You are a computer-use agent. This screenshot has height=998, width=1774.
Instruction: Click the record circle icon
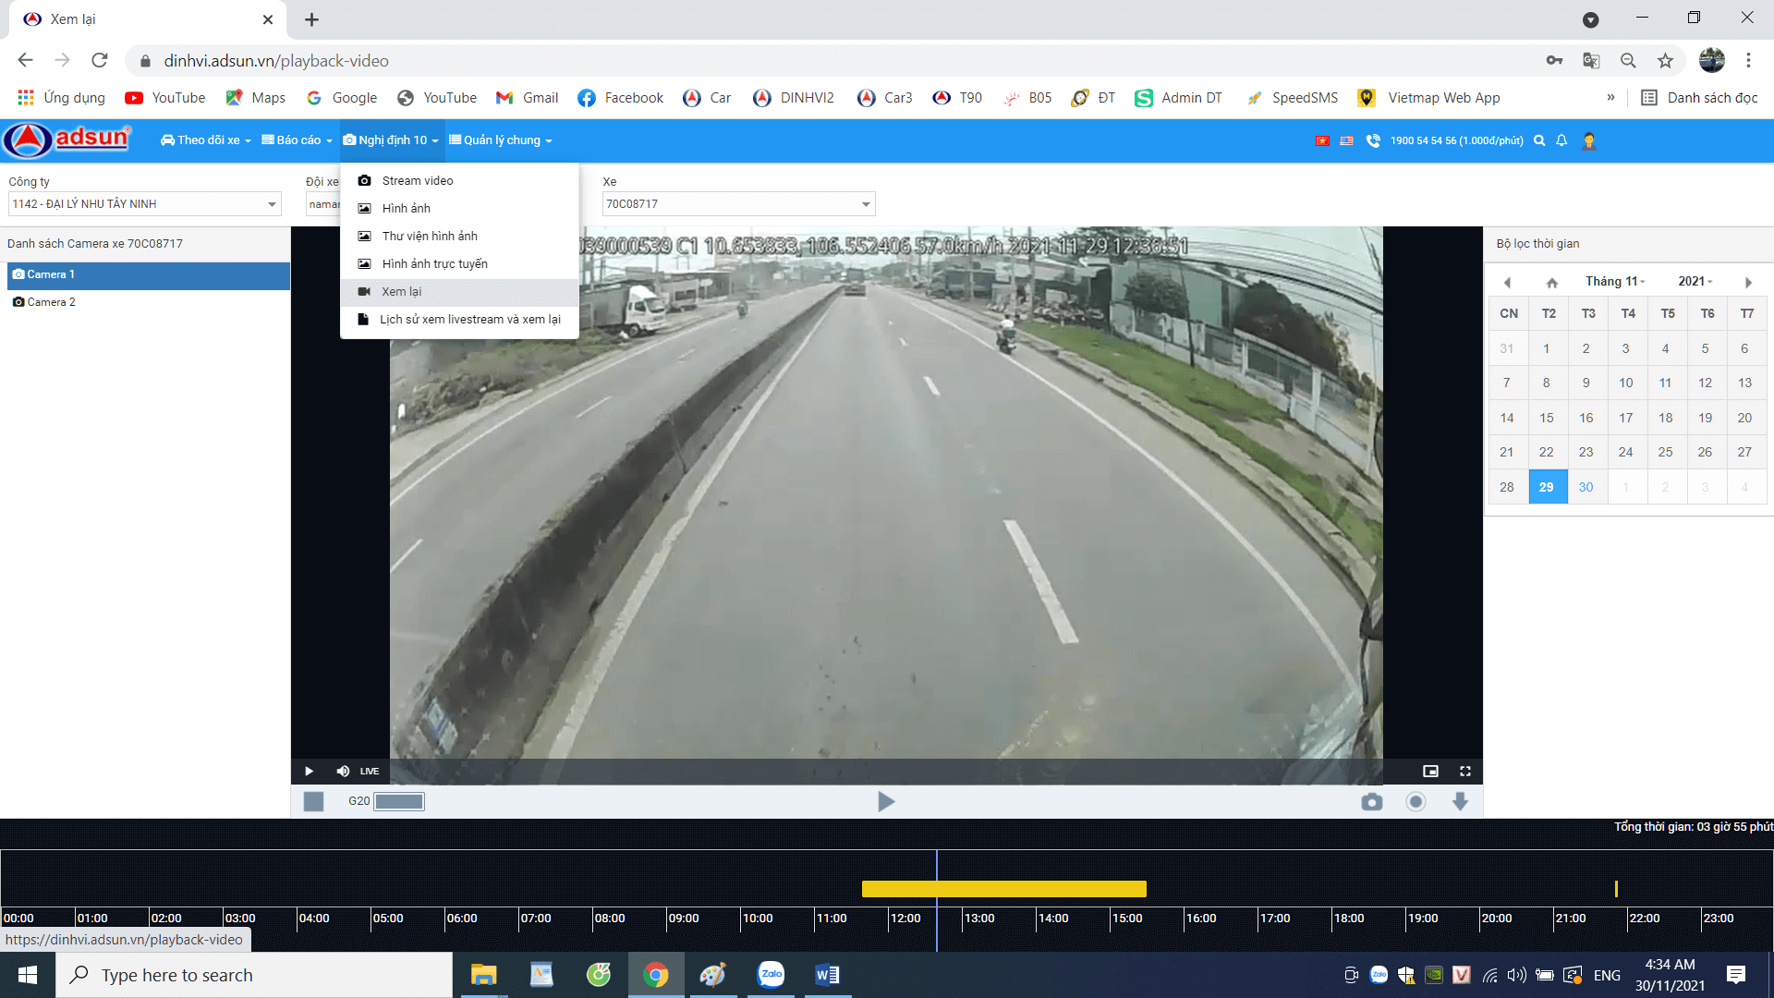click(x=1416, y=802)
